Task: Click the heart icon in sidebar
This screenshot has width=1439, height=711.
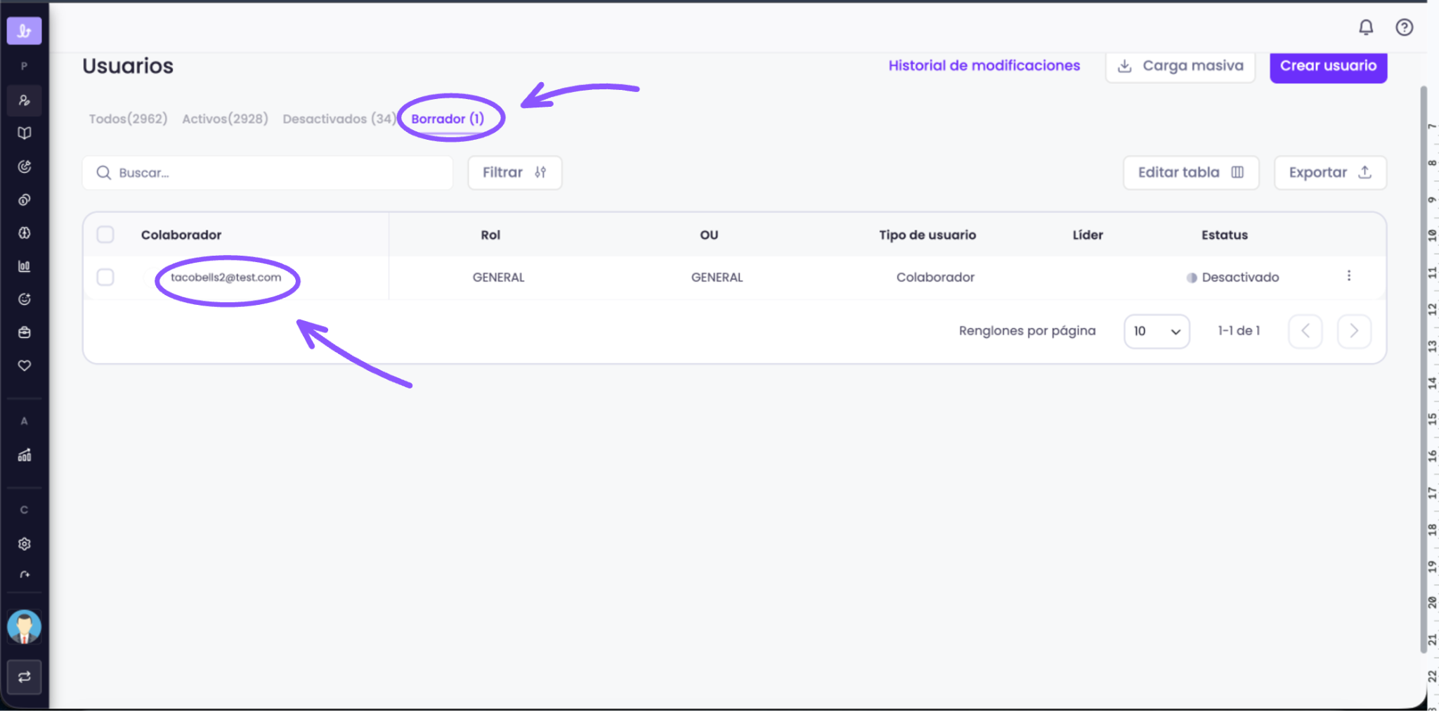Action: click(25, 365)
